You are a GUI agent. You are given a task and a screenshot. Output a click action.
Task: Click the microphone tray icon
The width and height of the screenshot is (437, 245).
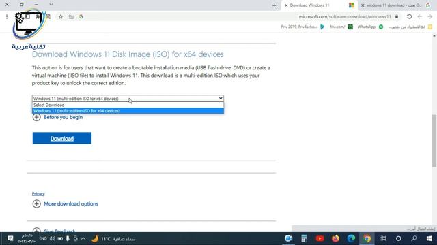pos(68,239)
